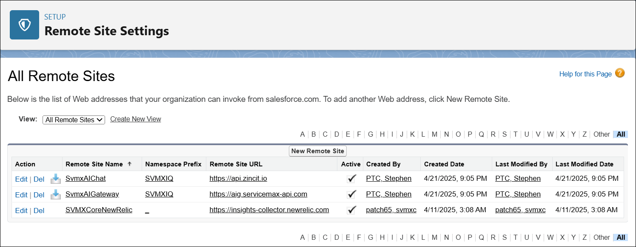
Task: Edit the SvmxAIGateway remote site
Action: point(21,195)
